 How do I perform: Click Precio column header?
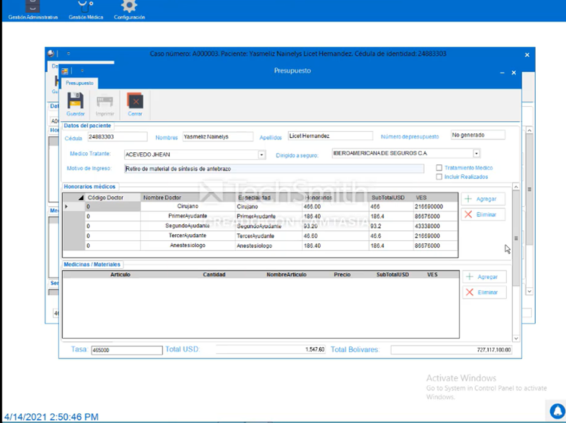click(342, 274)
